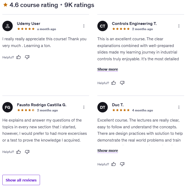The image size is (188, 188).
Task: Thumbs down the Duc T. review
Action: pyautogui.click(x=122, y=164)
